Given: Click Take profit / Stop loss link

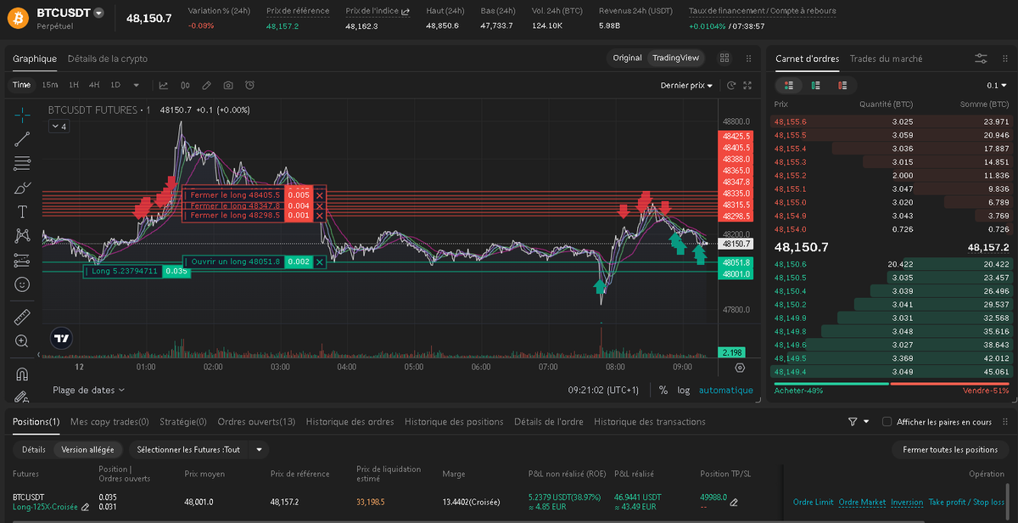Looking at the screenshot, I should [966, 502].
